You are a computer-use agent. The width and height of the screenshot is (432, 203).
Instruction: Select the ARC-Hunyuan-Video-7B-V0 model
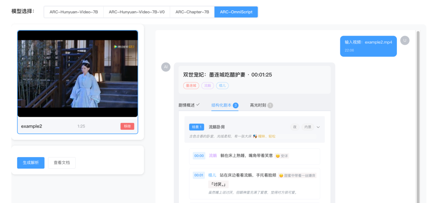tap(137, 12)
